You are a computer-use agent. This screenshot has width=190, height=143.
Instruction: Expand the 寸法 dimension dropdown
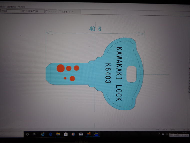[x=21, y=11]
